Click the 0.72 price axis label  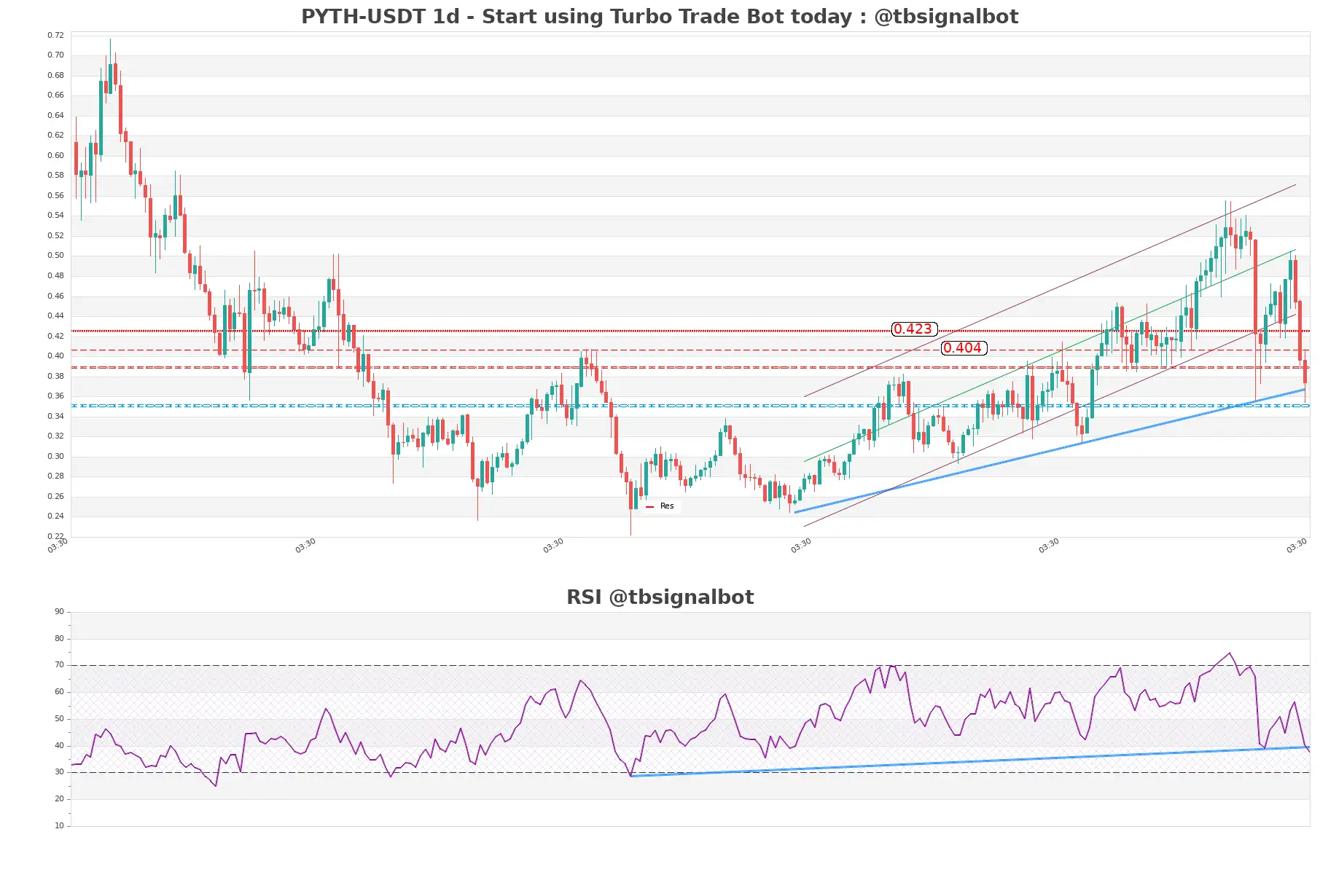coord(55,35)
